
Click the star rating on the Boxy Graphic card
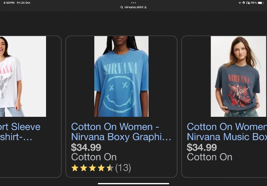tap(92, 168)
